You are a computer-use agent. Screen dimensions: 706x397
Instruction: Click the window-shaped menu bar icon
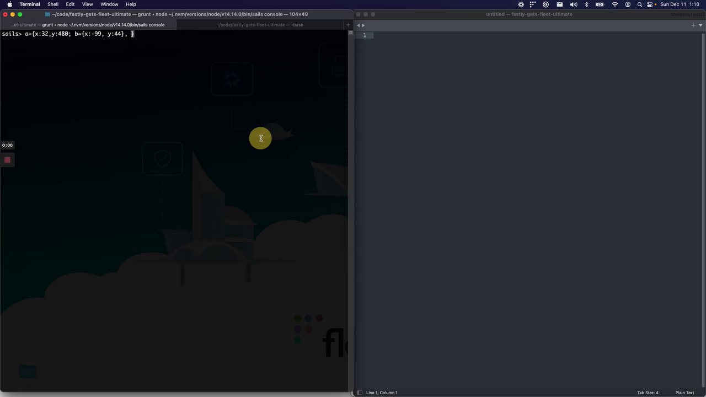(x=559, y=4)
